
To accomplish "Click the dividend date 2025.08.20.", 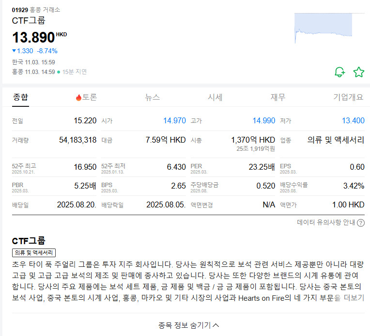I will pyautogui.click(x=77, y=205).
